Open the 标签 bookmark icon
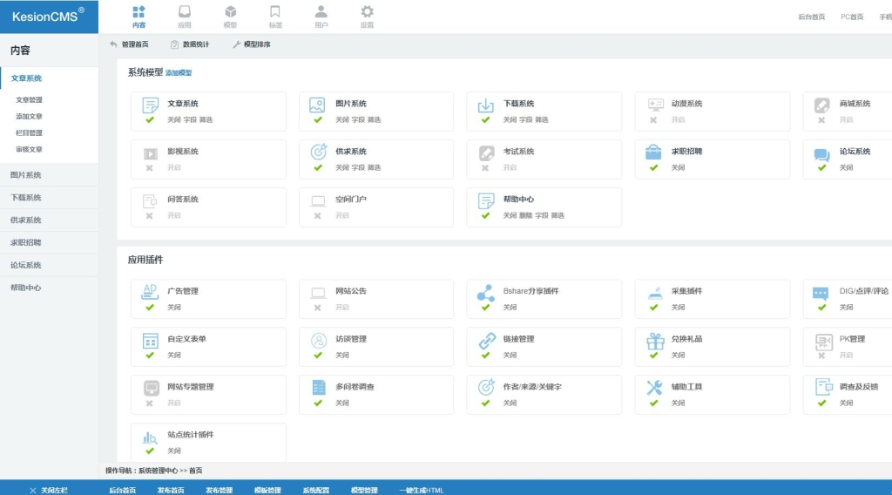The width and height of the screenshot is (892, 495). (x=275, y=12)
